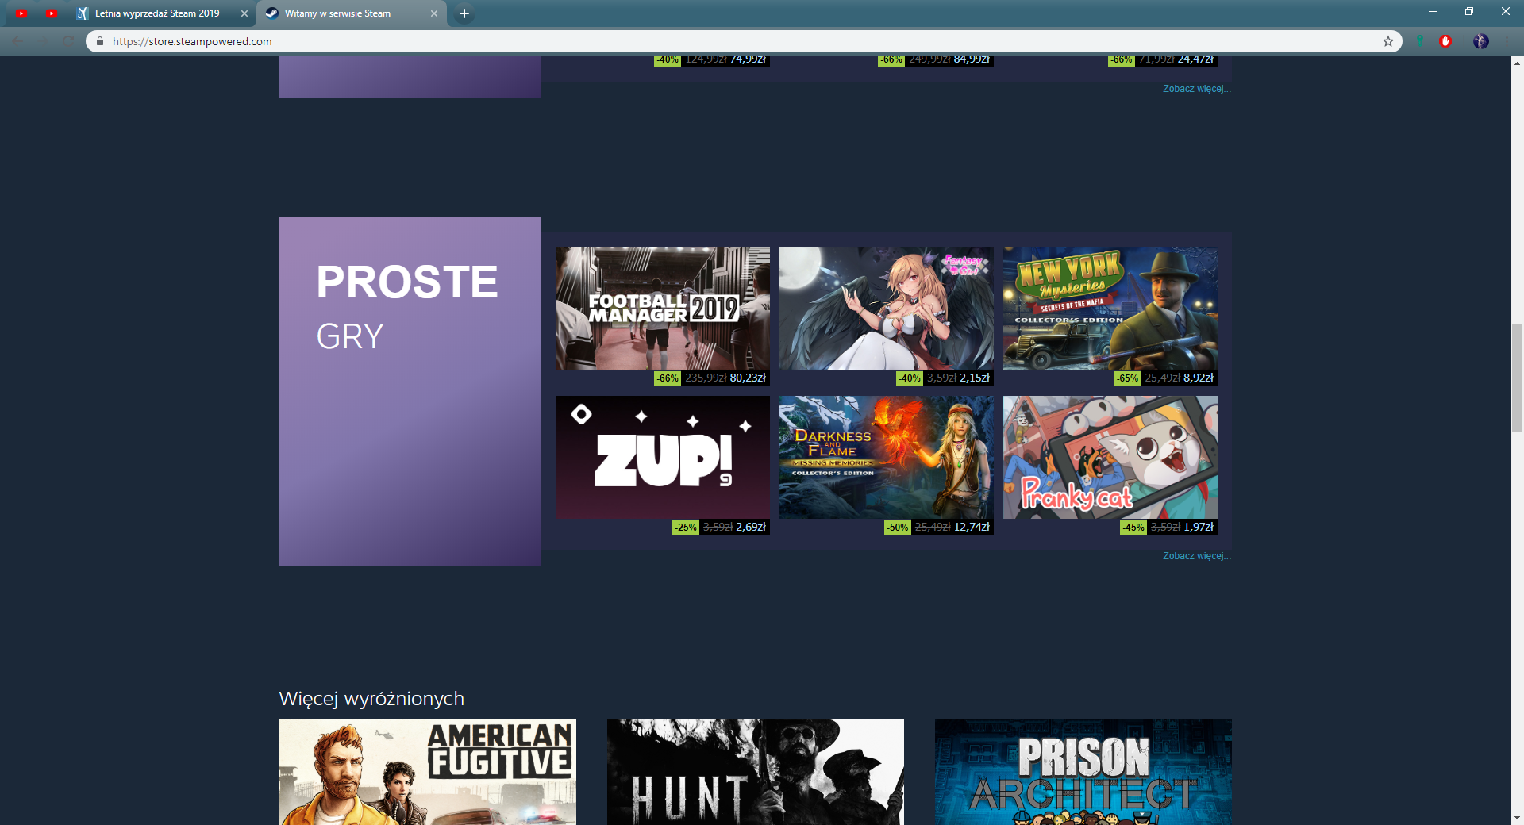Open New York Mysteries game tile
The height and width of the screenshot is (825, 1524).
click(x=1110, y=308)
